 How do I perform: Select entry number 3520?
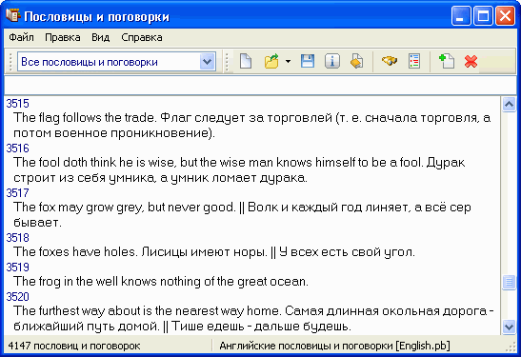point(17,297)
